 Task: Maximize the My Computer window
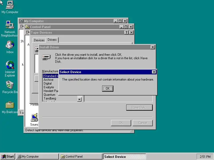pyautogui.click(x=120, y=21)
